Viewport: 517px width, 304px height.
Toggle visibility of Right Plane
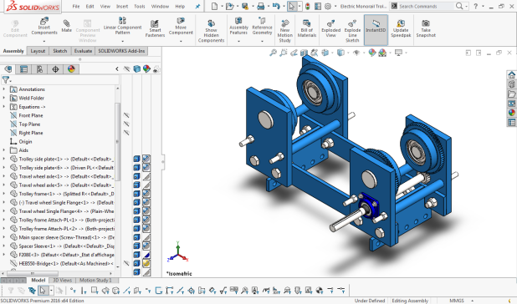[126, 133]
